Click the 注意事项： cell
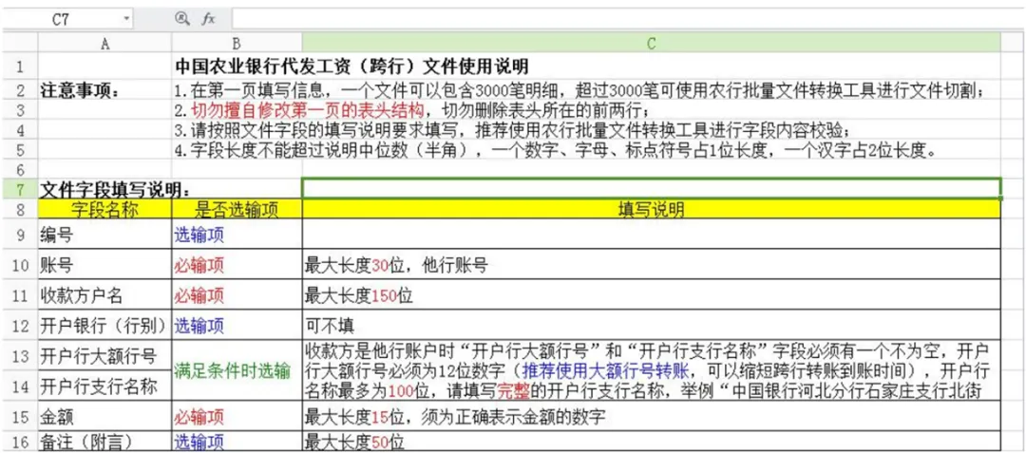This screenshot has height=453, width=1026. 104,89
